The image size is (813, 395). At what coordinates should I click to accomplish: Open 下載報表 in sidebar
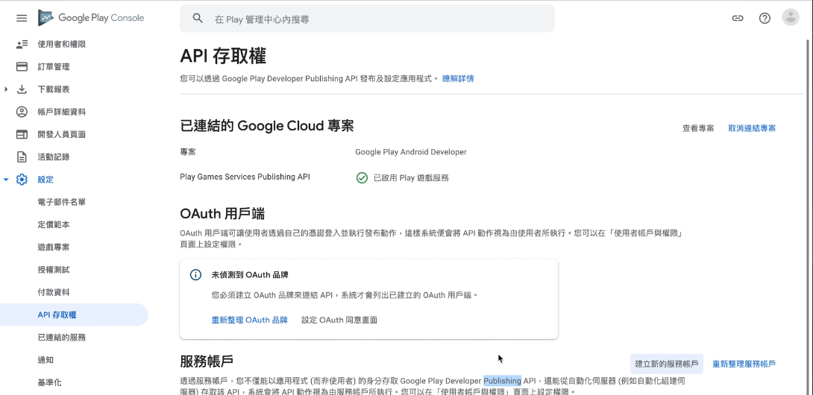[54, 89]
